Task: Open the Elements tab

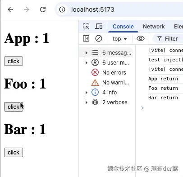Action: (178, 27)
